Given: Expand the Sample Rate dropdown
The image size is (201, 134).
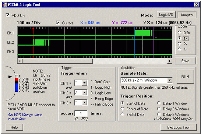Looking at the screenshot, I should click(170, 80).
